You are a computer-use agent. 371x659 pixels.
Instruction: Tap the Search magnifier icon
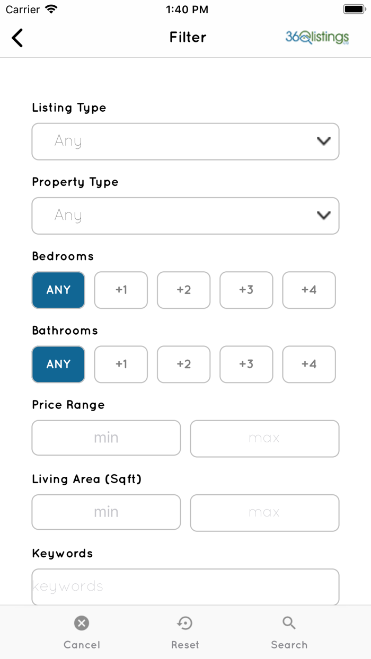click(289, 622)
